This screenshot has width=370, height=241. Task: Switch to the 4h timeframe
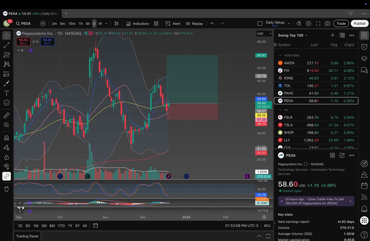click(x=88, y=23)
